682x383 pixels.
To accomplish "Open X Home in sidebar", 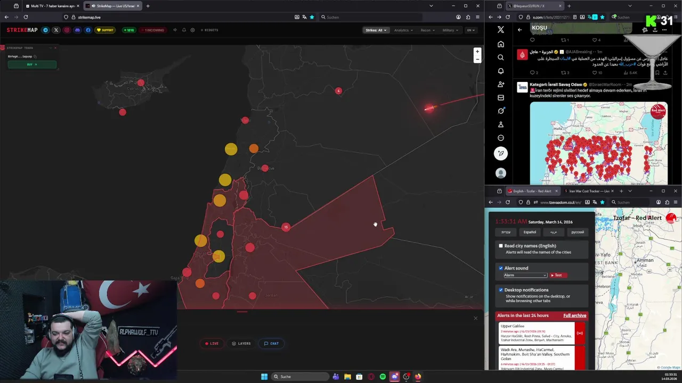I will [501, 44].
